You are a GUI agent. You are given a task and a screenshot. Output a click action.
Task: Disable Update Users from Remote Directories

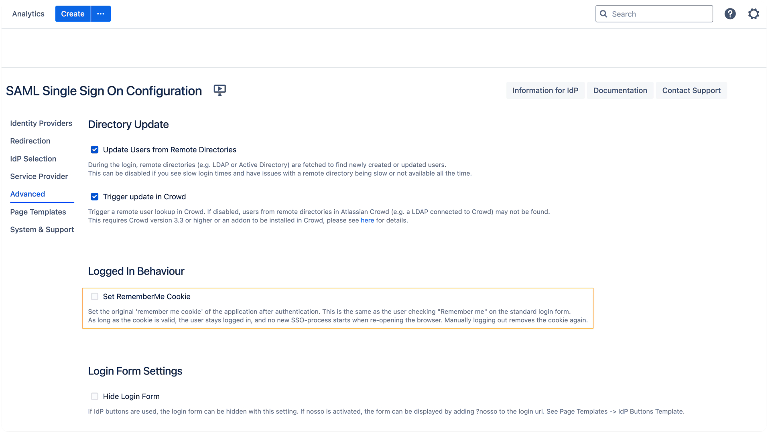tap(94, 150)
